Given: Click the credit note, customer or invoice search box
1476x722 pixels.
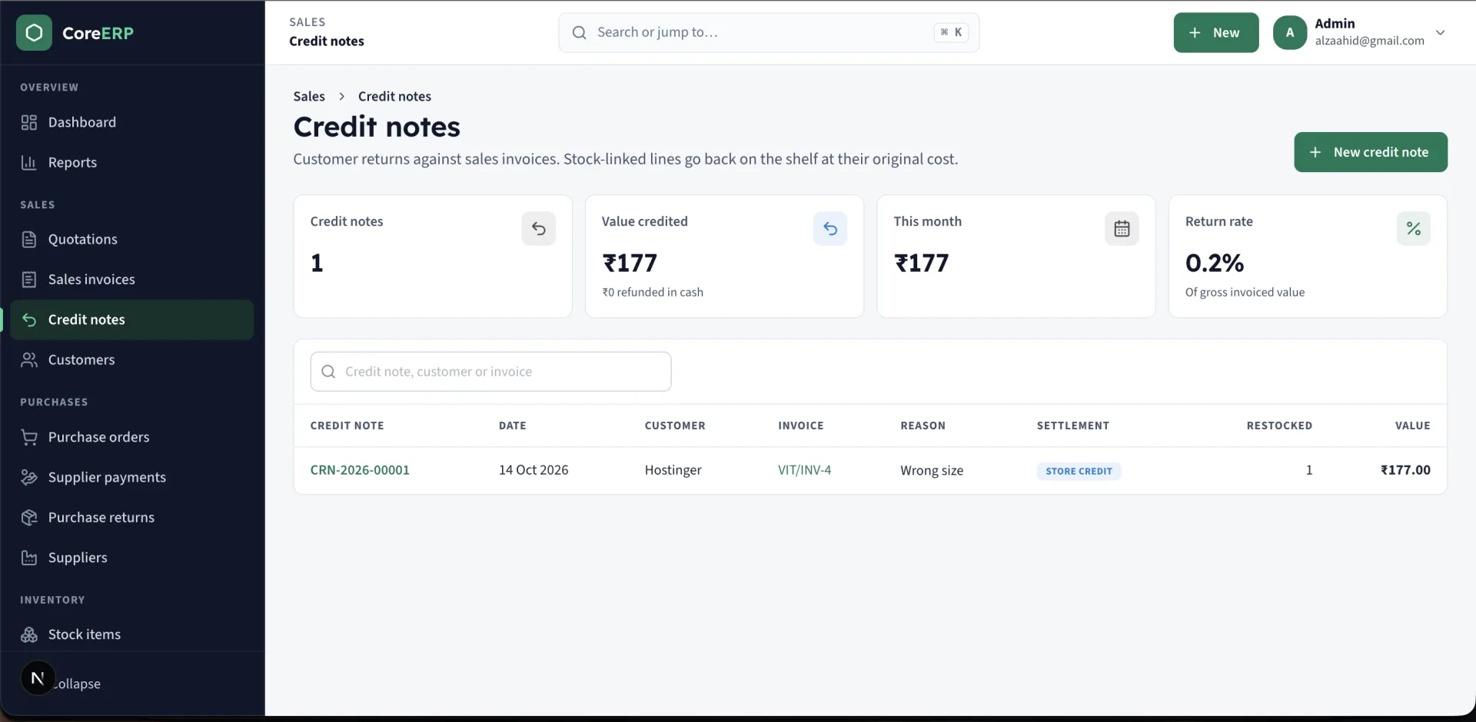Looking at the screenshot, I should pyautogui.click(x=490, y=372).
